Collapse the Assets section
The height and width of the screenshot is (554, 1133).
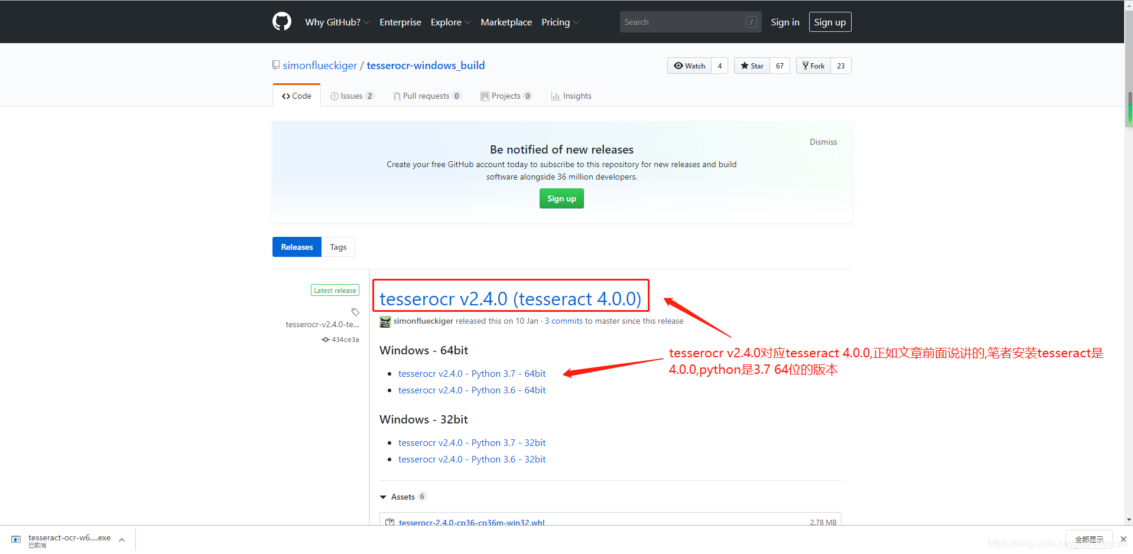coord(402,497)
